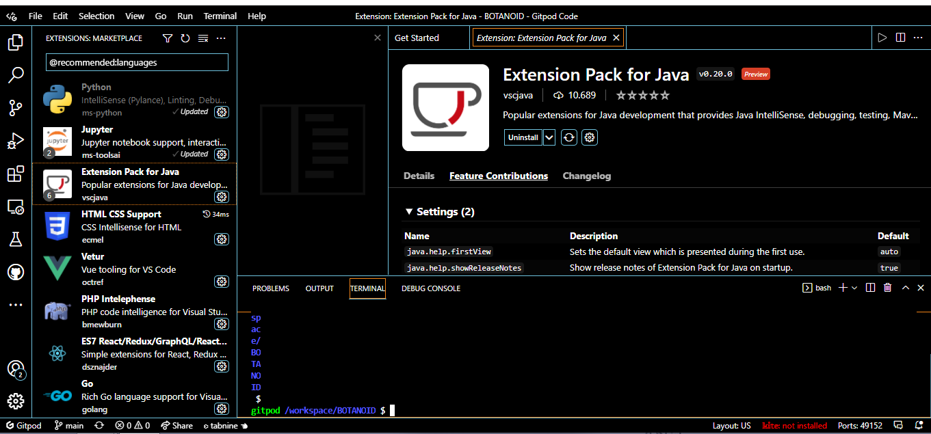Open the Extensions view icon
Viewport: 931px width, 434px height.
pyautogui.click(x=15, y=174)
